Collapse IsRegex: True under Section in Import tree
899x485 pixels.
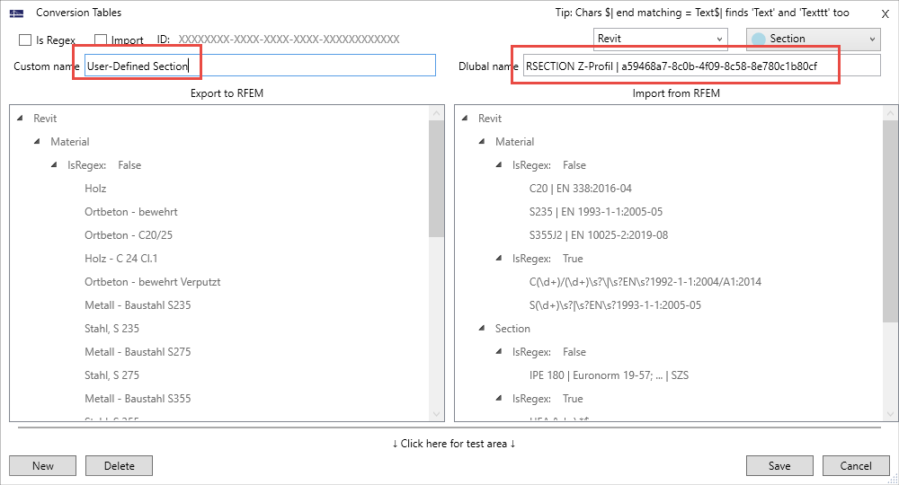[x=499, y=399]
